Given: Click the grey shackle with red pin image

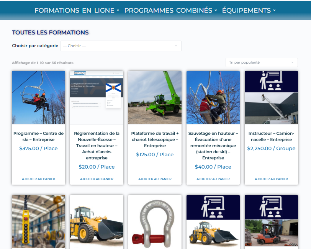Looking at the screenshot, I should tap(155, 221).
